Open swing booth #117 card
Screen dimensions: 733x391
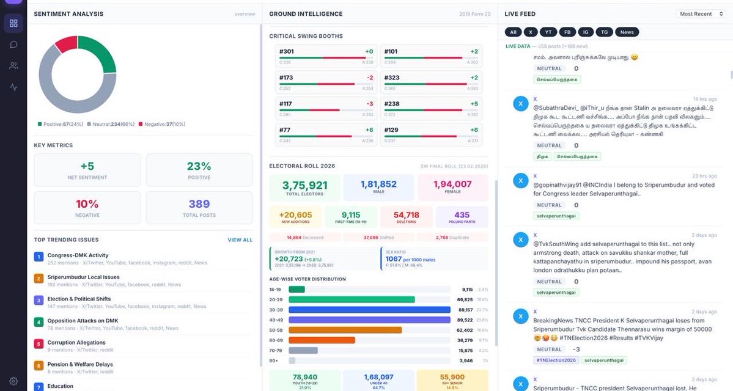point(326,108)
